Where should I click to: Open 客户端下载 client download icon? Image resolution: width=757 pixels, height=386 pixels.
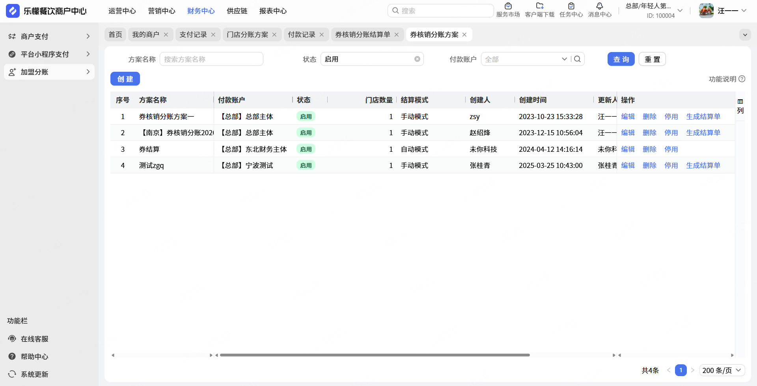pyautogui.click(x=540, y=6)
